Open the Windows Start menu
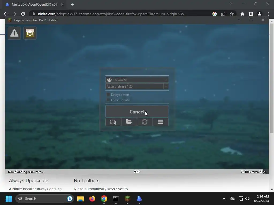The image size is (274, 205). tap(9, 199)
